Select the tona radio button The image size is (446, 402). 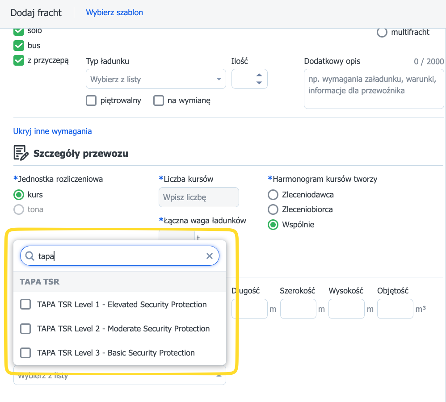pos(19,209)
